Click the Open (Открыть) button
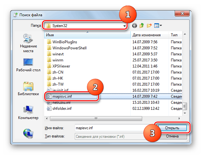The width and height of the screenshot is (202, 155). coord(172,128)
